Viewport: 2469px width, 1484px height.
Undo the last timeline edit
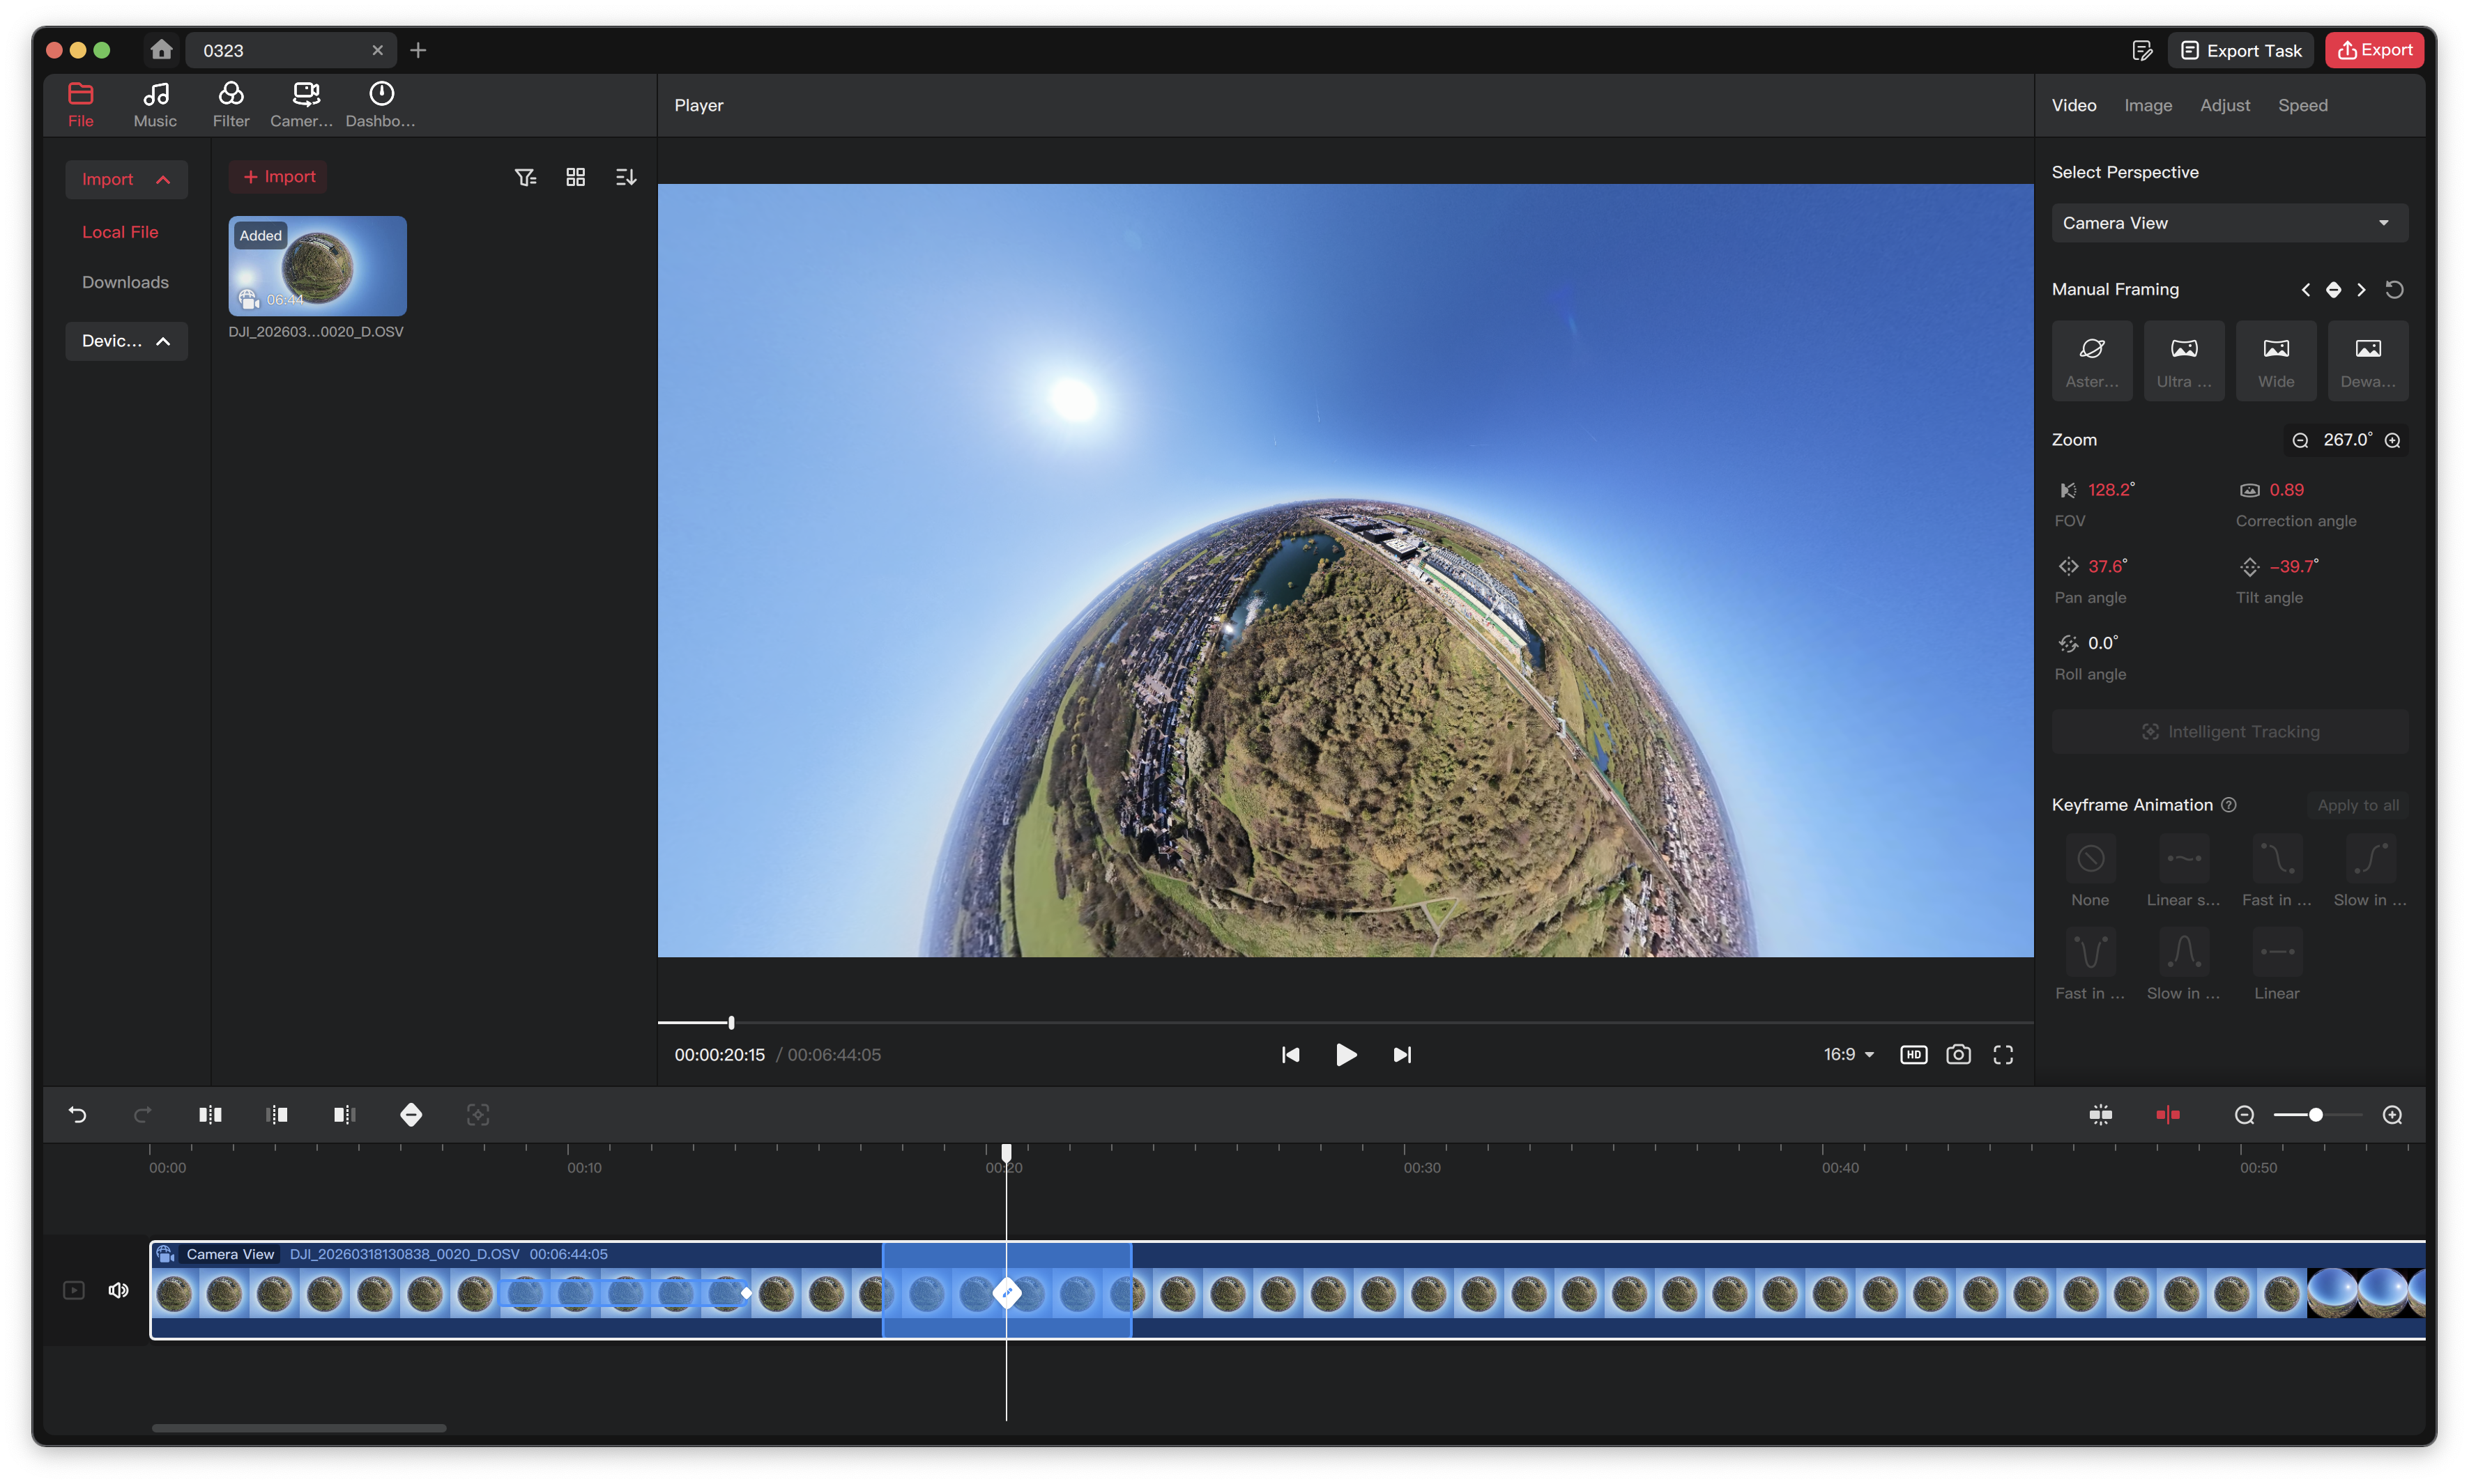pyautogui.click(x=79, y=1114)
